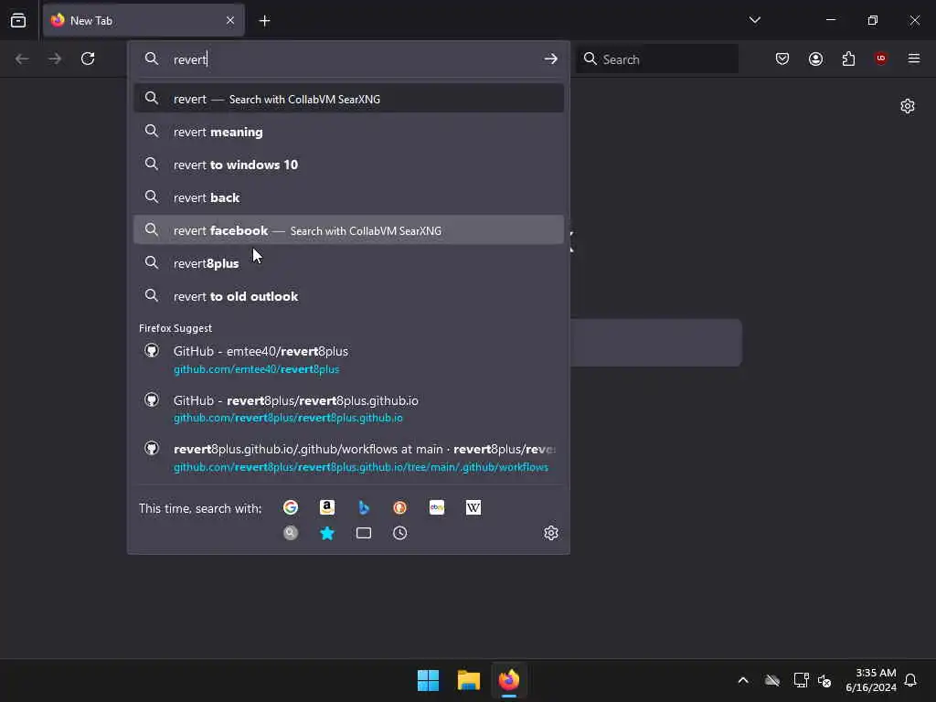Search this time with Amazon
Screen dimensions: 936x702
coord(327,507)
